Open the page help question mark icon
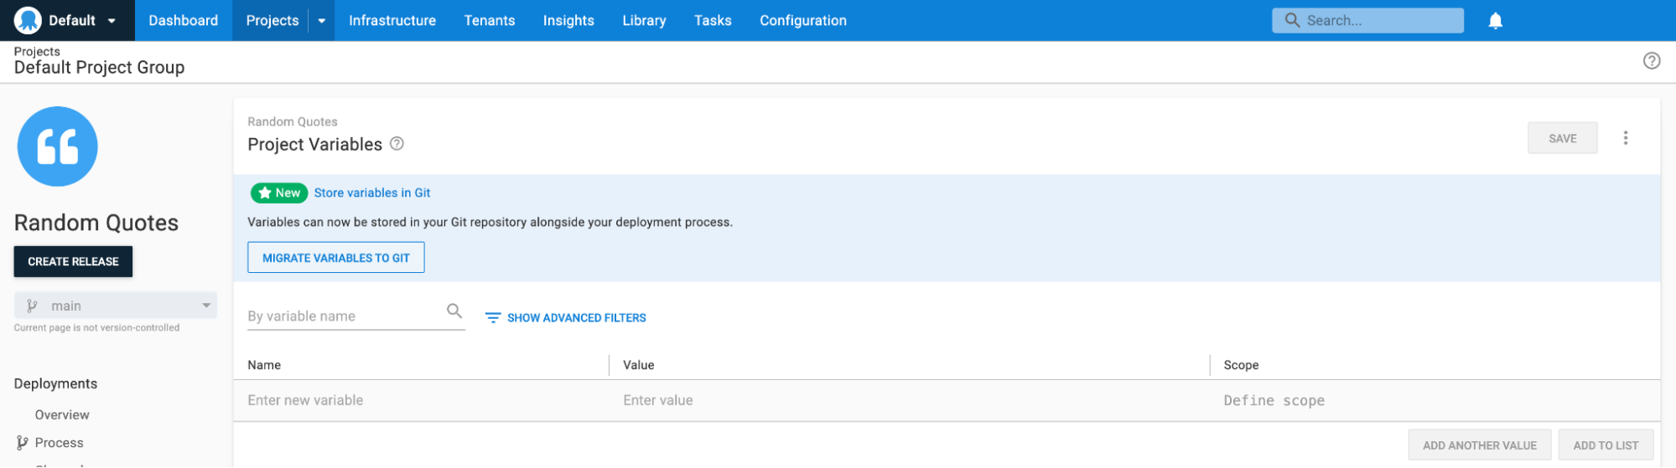The width and height of the screenshot is (1676, 468). 1651,60
